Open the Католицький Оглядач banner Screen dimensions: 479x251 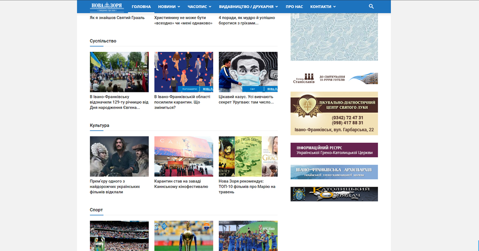pos(334,194)
